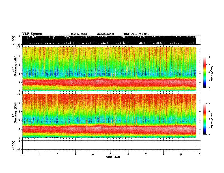This screenshot has width=224, height=173.
Task: Click the flat ch.3 voltage trace line
Action: (x=109, y=145)
